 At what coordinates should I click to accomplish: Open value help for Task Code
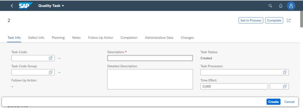click(51, 58)
